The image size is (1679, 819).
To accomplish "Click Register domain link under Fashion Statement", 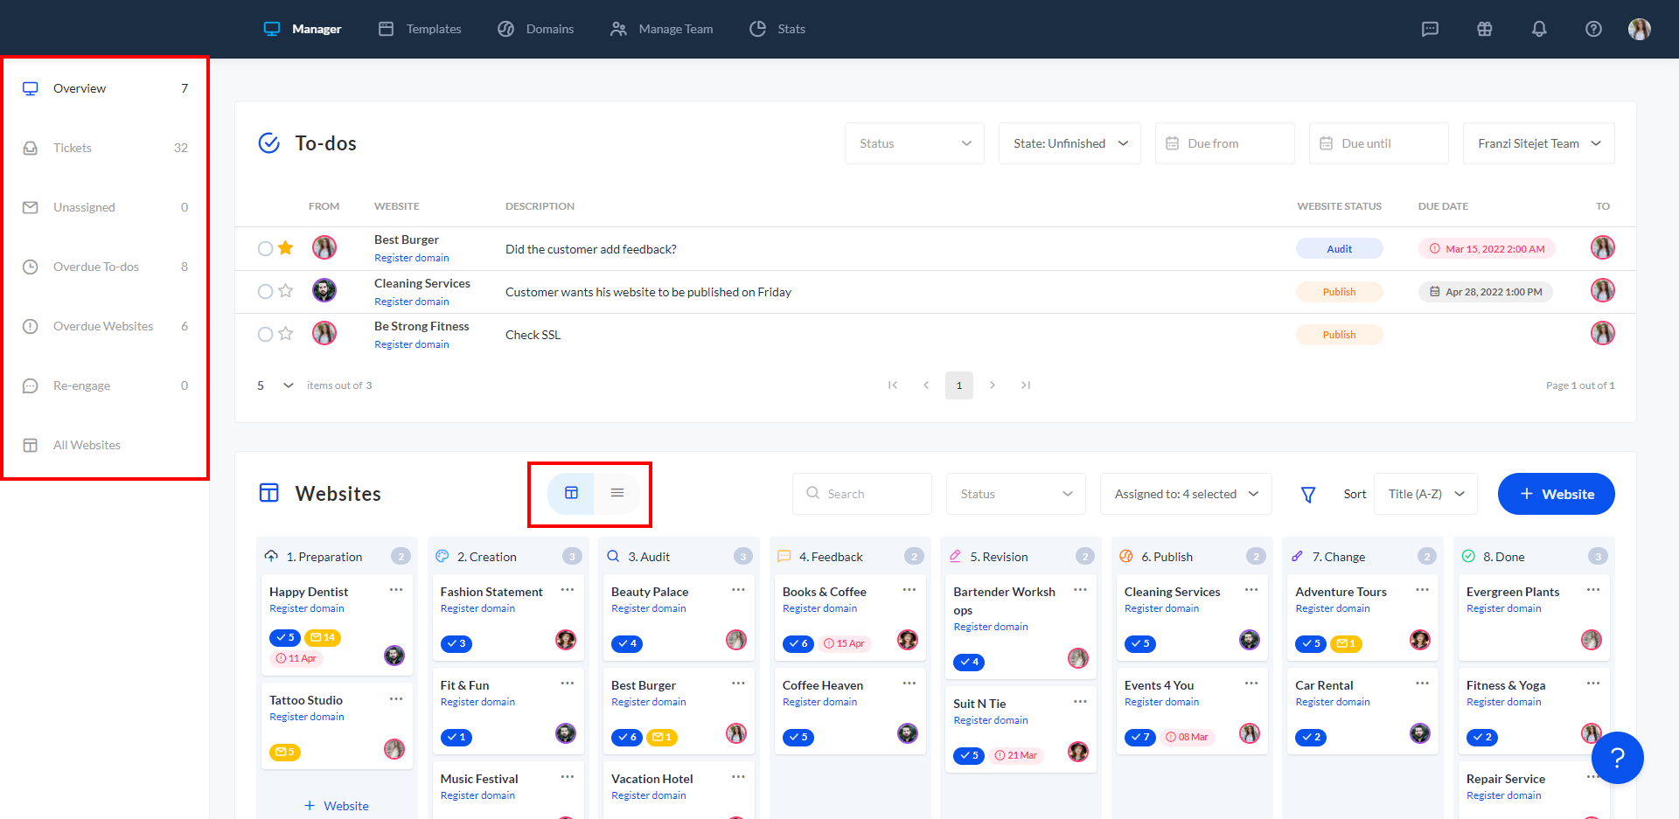I will tap(477, 608).
